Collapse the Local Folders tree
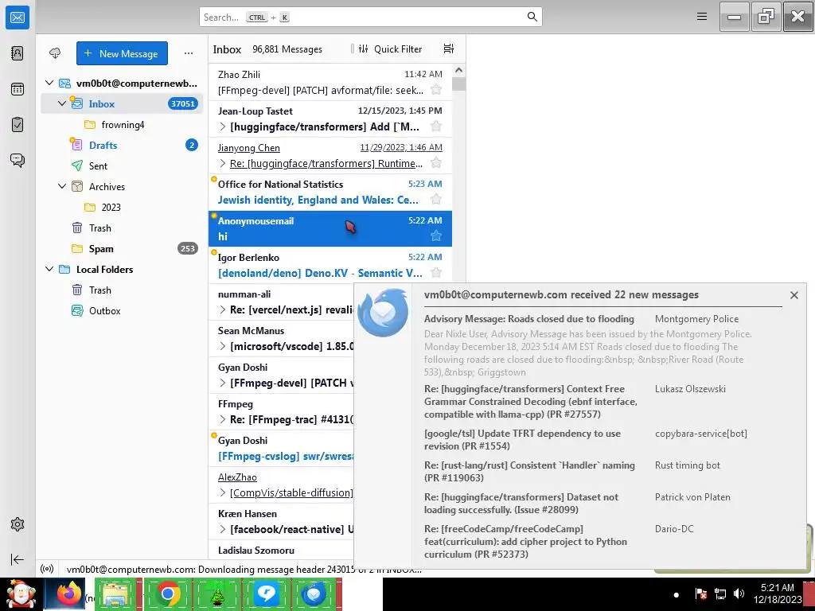Viewport: 815px width, 611px height. 49,269
